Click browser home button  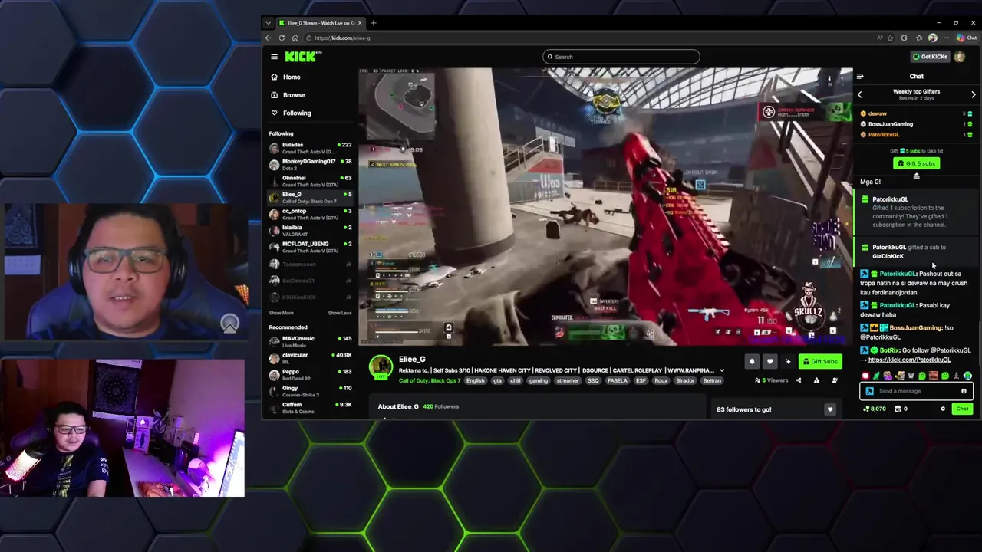pyautogui.click(x=295, y=38)
